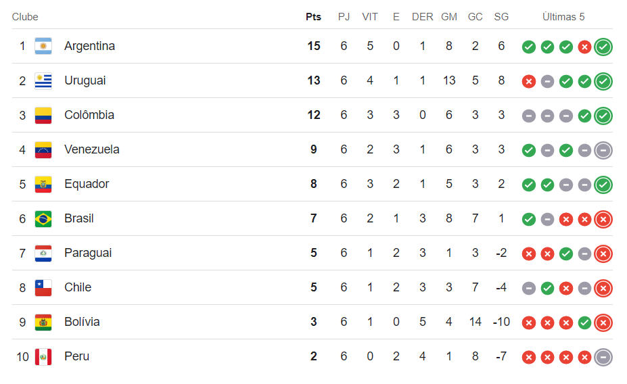
Task: Click Venezuela's latest outlined draw result icon
Action: 603,150
